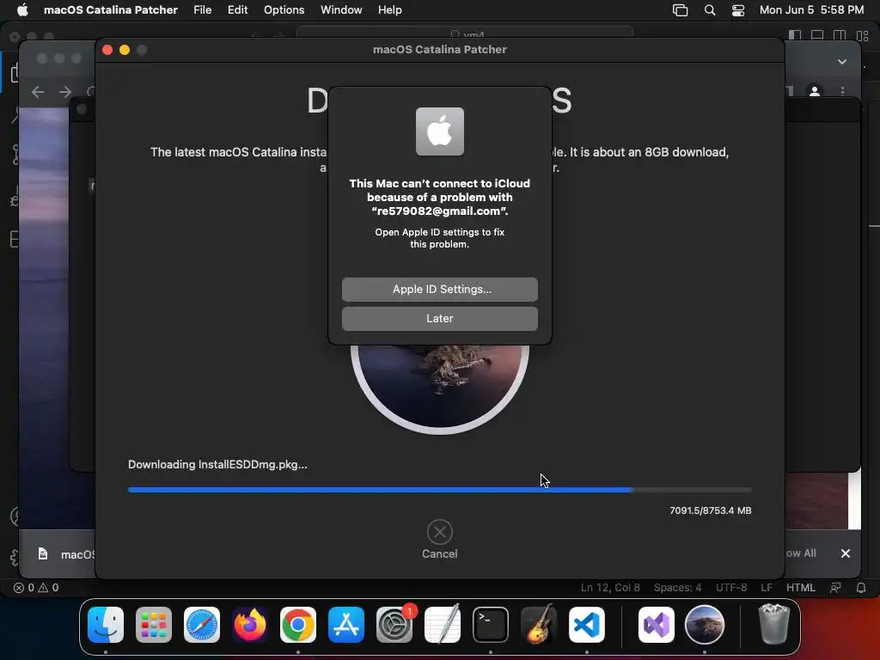
Task: Click the errors and warnings status in VS Code
Action: [36, 588]
